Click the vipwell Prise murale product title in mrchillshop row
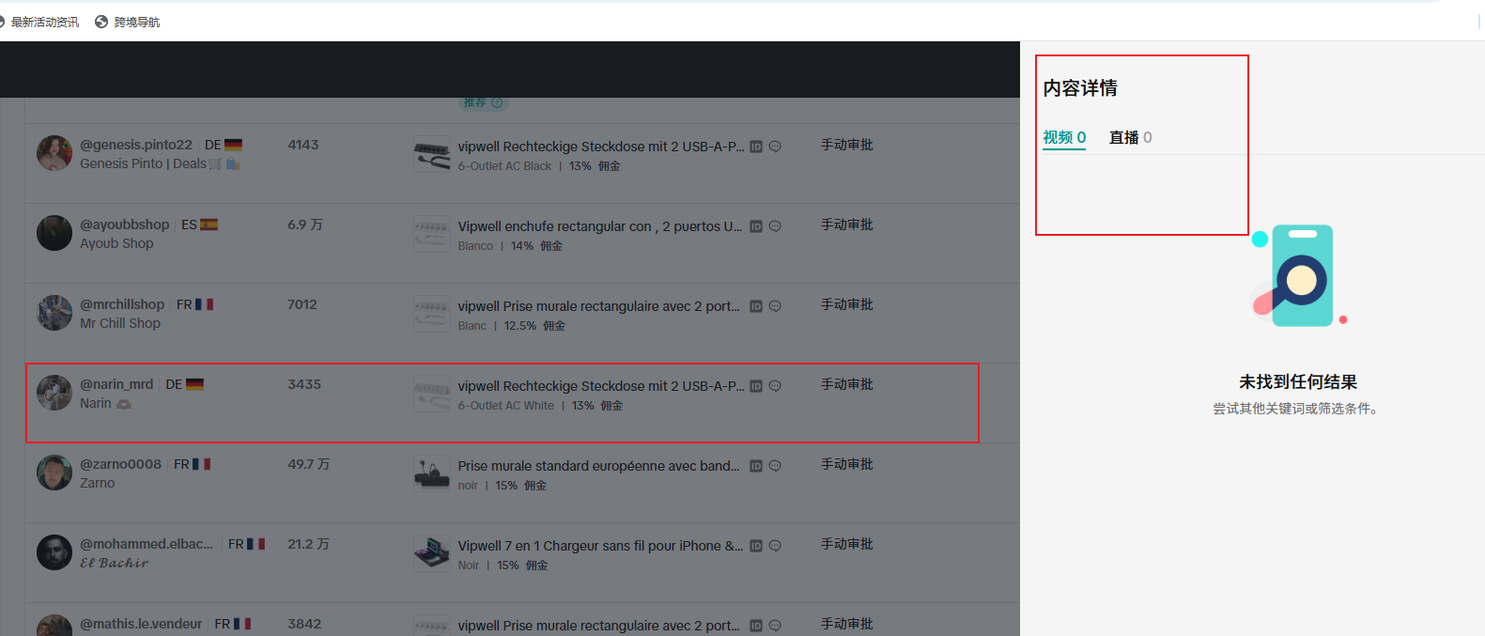 click(598, 306)
